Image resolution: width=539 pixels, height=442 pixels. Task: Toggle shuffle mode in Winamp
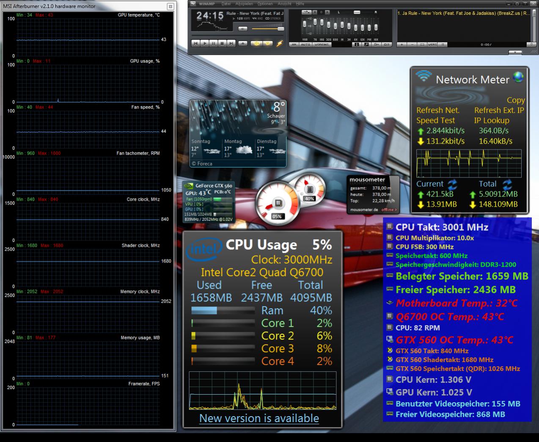256,43
